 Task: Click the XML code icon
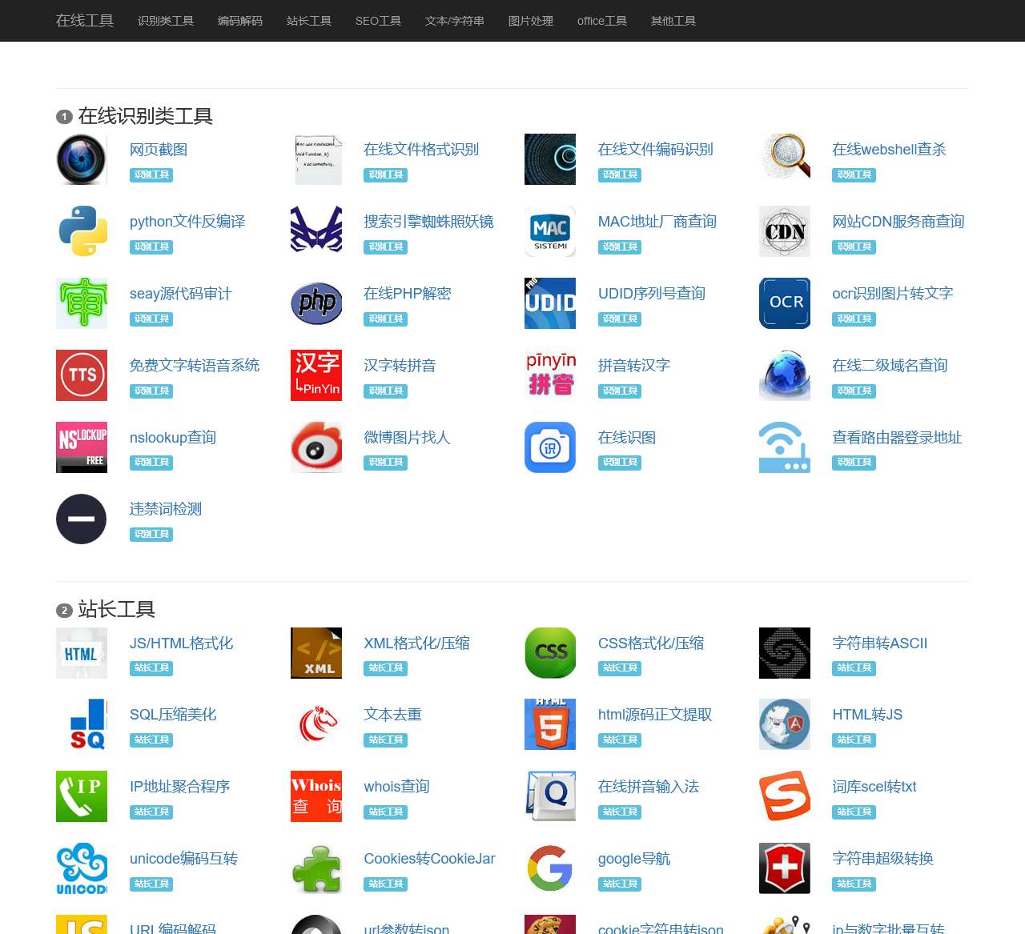coord(316,653)
